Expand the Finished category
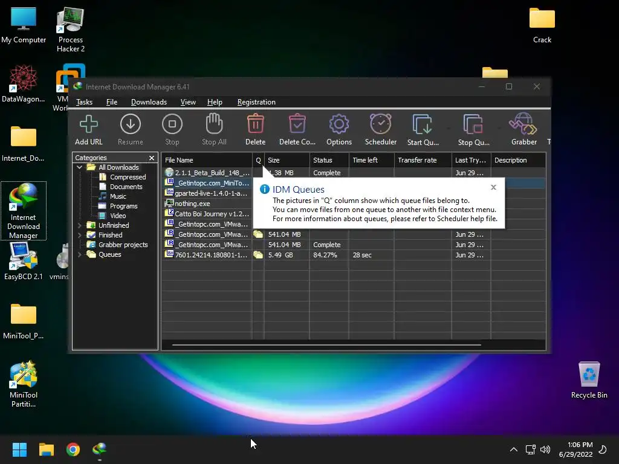 pyautogui.click(x=79, y=235)
